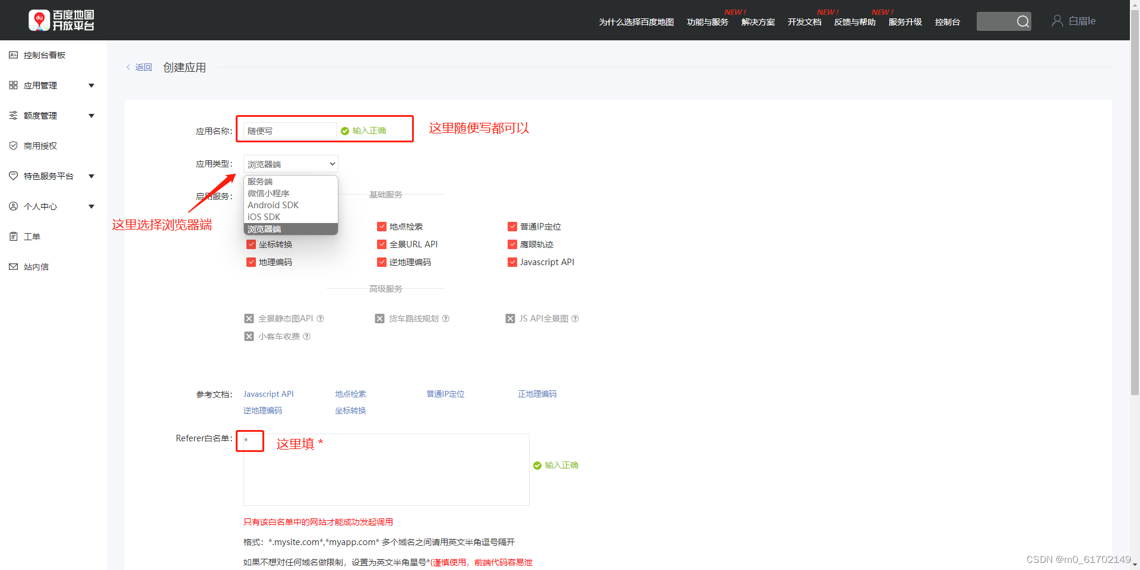This screenshot has height=570, width=1140.
Task: Open 开发文档 in top navigation
Action: 805,22
